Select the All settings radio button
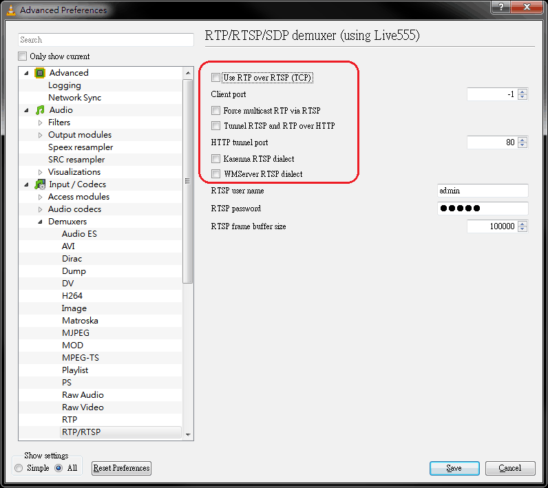This screenshot has height=488, width=548. (59, 468)
